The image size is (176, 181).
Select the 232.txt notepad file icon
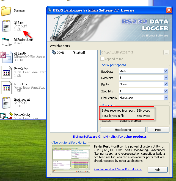6,26
